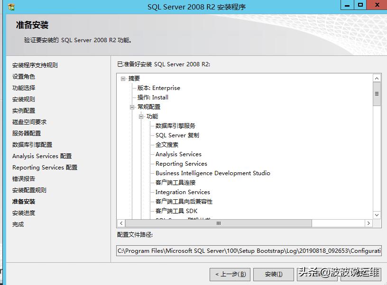Select Analysis Services in the summary tree
Viewport: 387px width, 285px height.
pos(178,154)
